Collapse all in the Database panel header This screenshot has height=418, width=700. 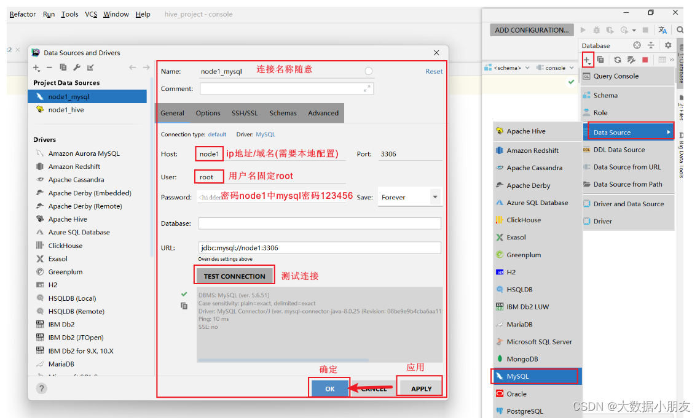651,45
